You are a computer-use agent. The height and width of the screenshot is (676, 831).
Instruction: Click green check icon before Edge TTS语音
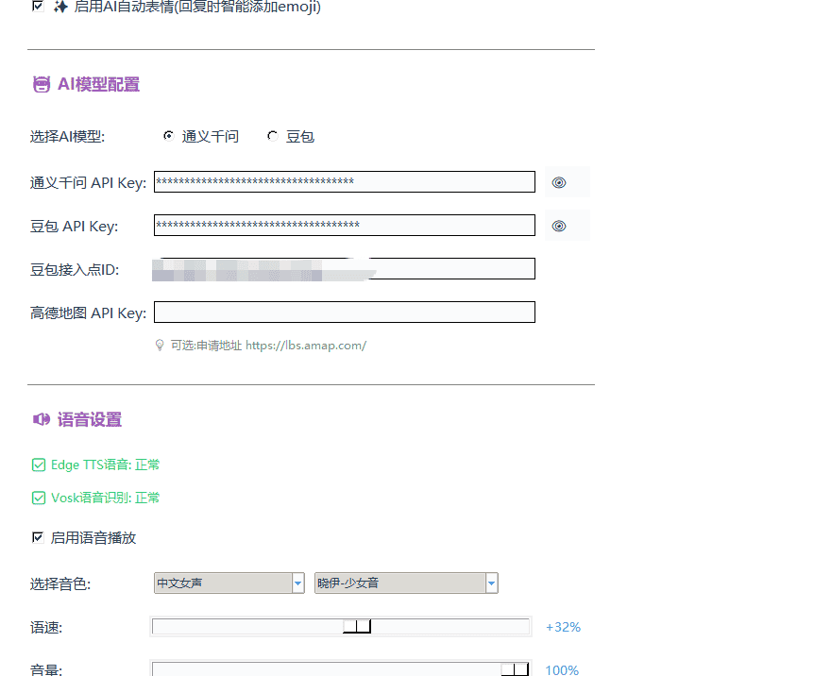pyautogui.click(x=39, y=464)
